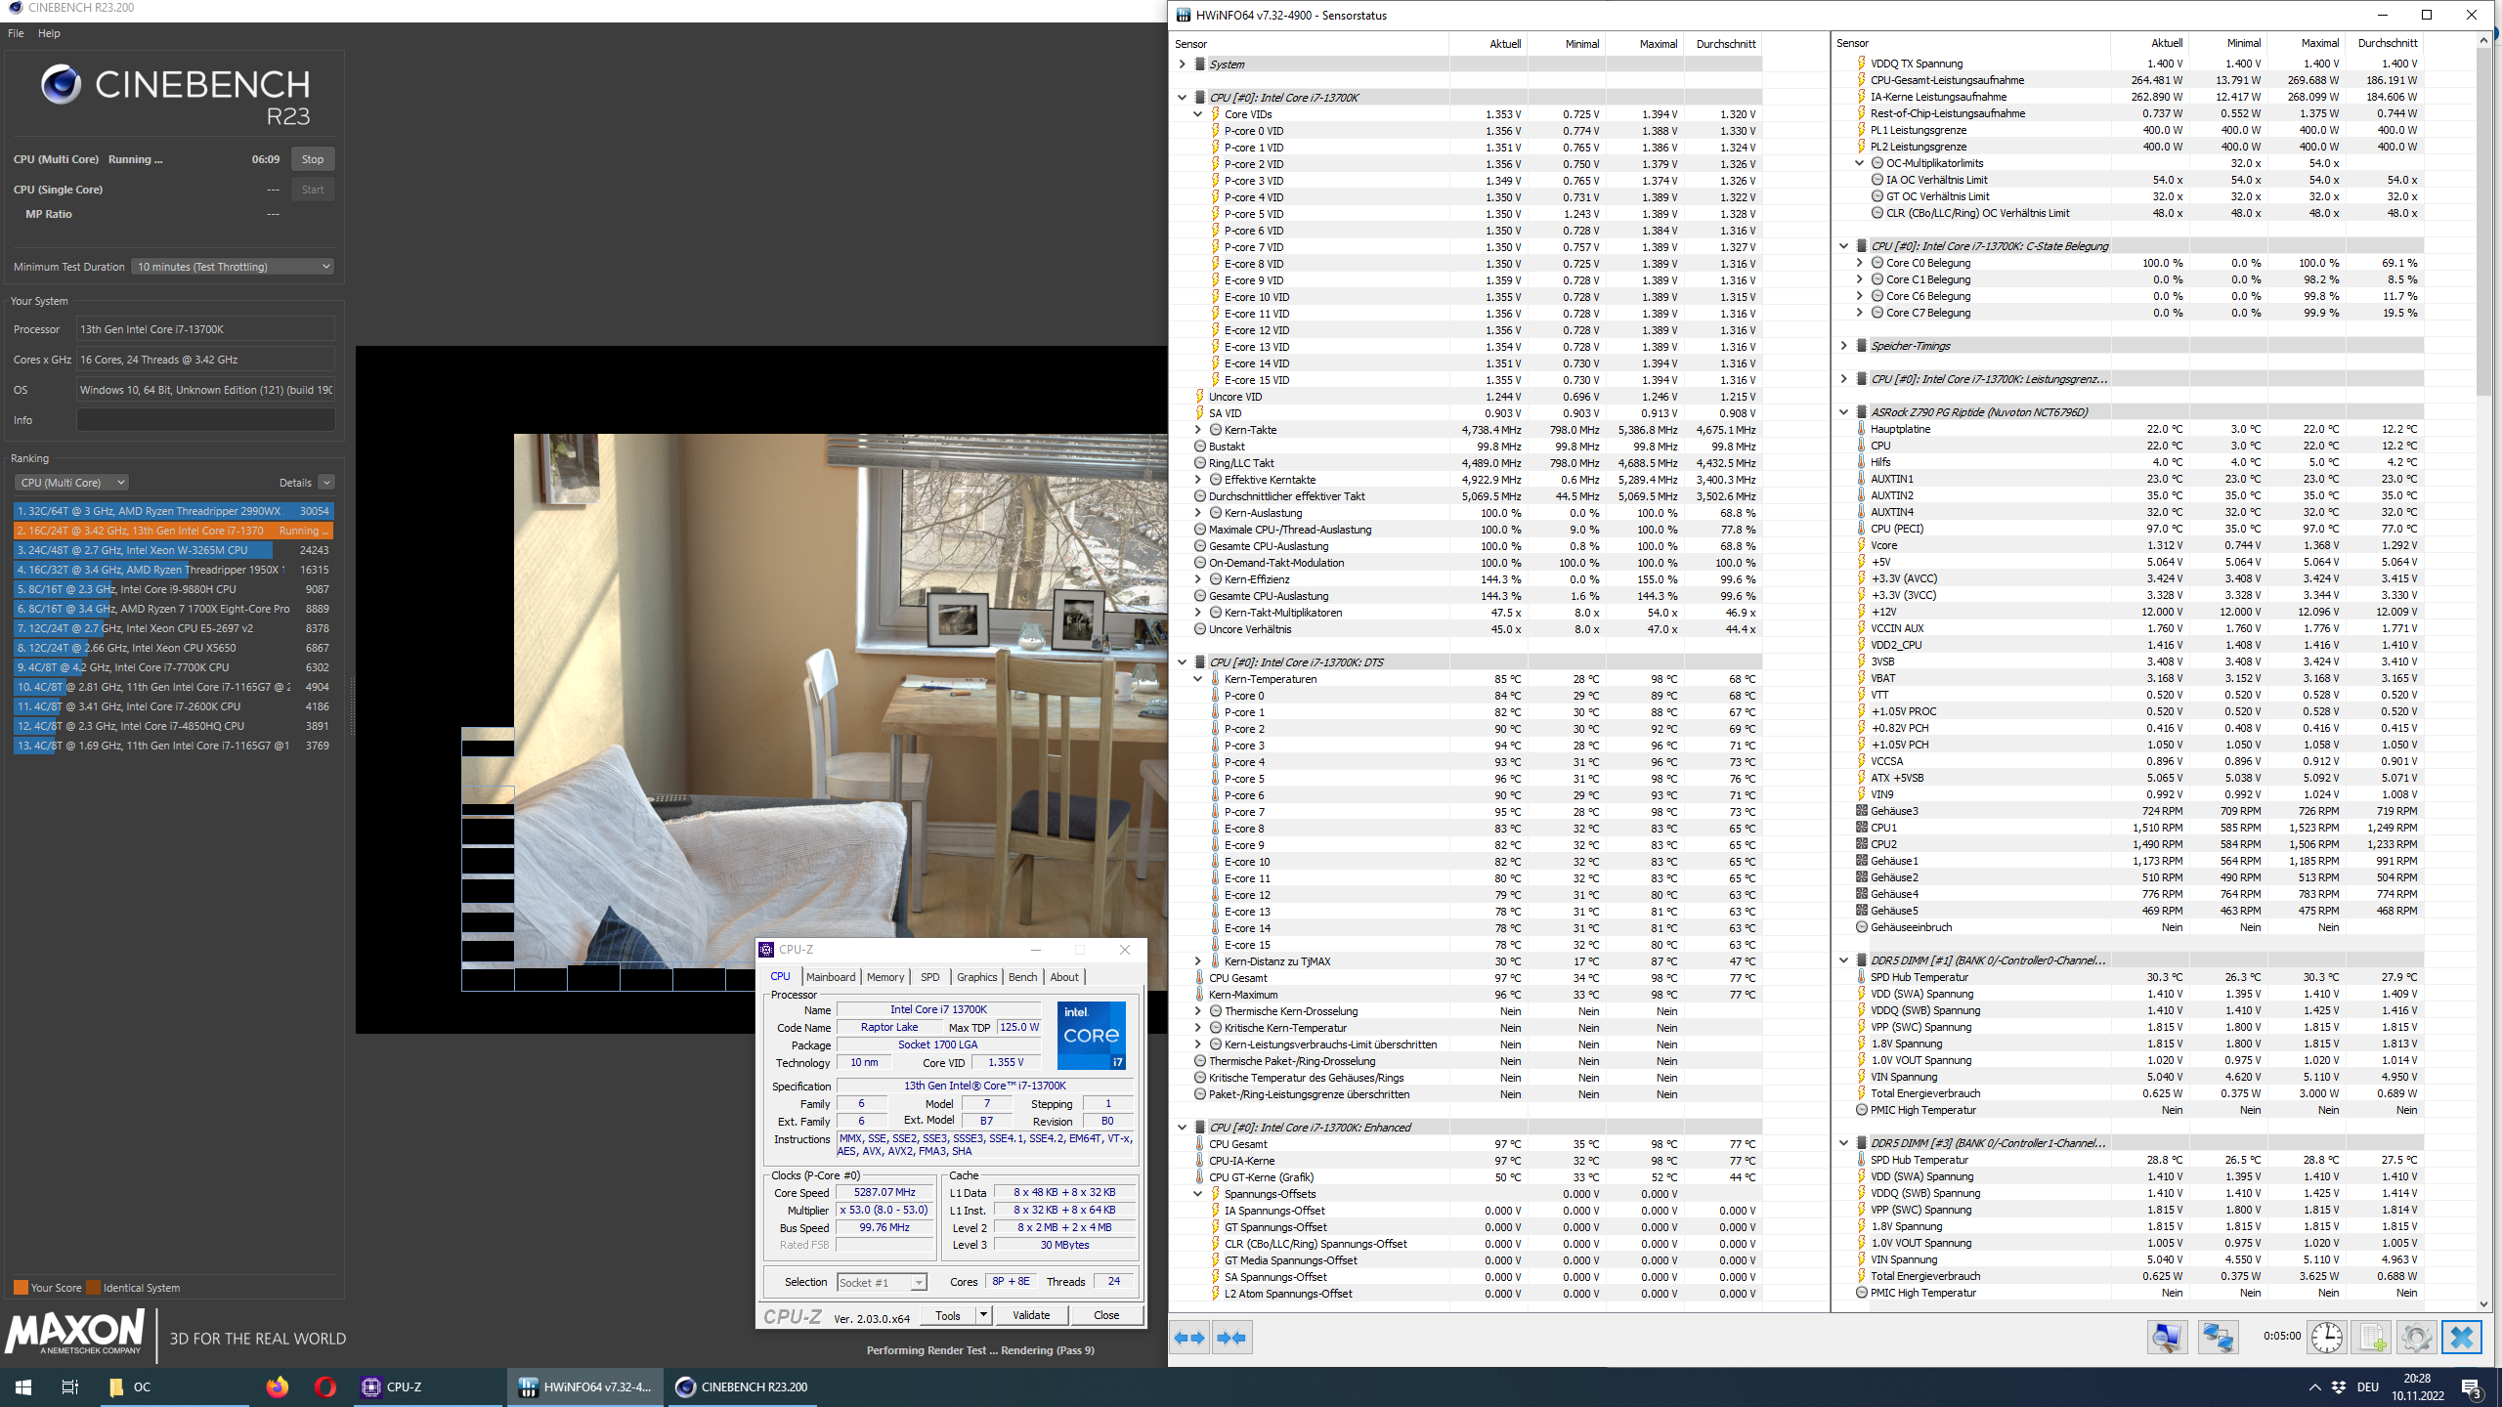
Task: Click the Cinebench Info text field
Action: coord(205,420)
